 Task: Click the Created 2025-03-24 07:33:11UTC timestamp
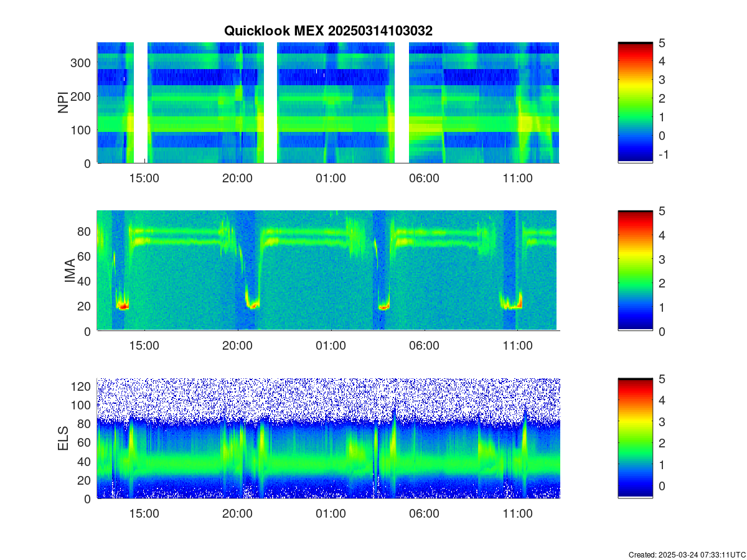(x=687, y=554)
